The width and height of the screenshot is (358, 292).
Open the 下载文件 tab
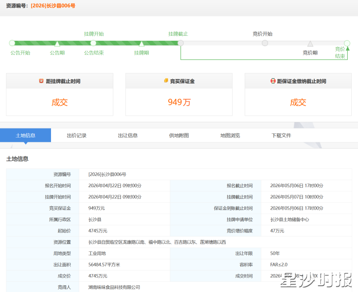281,136
